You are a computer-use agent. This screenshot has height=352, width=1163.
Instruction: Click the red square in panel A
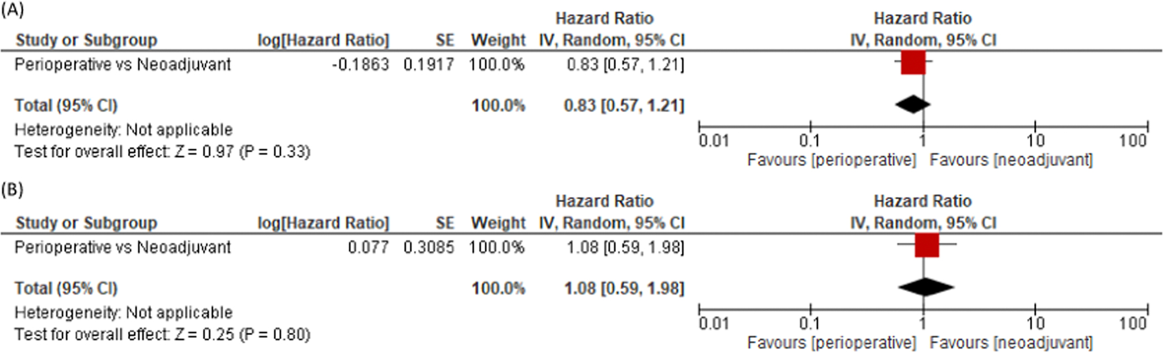[x=913, y=62]
